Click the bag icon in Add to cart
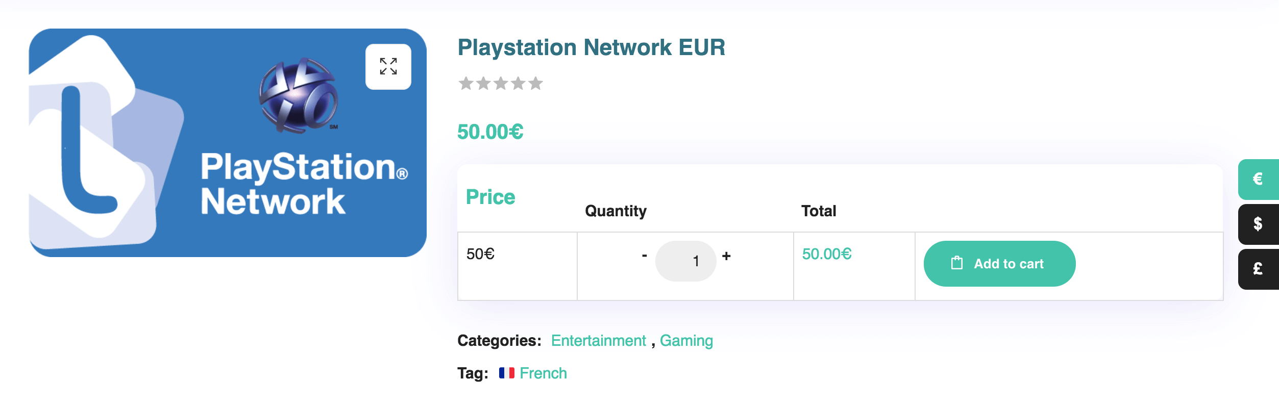The width and height of the screenshot is (1279, 405). click(x=957, y=263)
